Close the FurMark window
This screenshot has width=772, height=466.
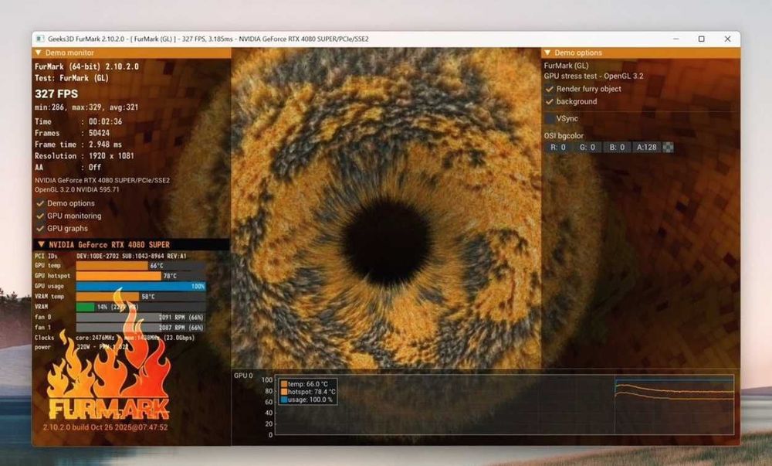(727, 39)
